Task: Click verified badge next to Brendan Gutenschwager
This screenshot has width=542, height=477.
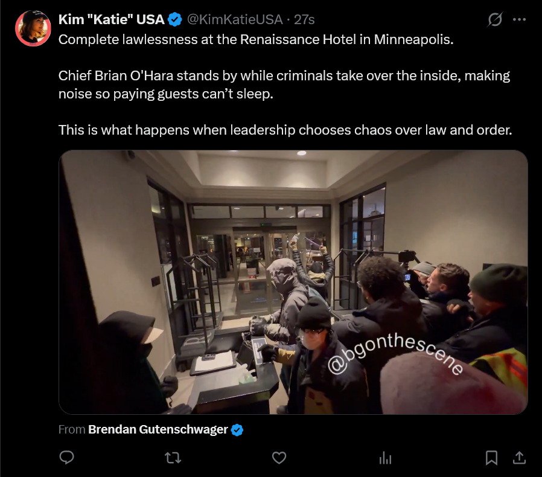Action: click(x=237, y=430)
